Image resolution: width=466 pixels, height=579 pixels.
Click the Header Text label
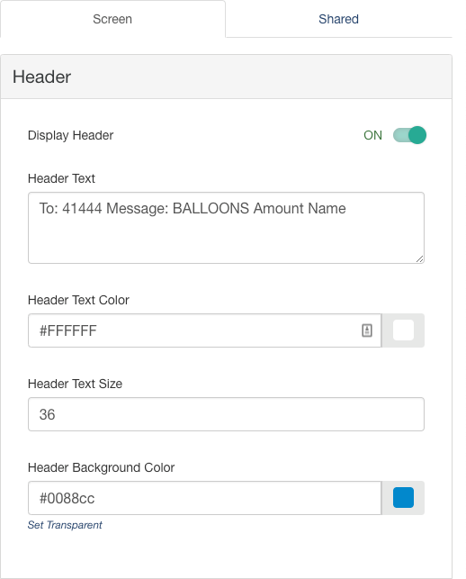(x=61, y=178)
